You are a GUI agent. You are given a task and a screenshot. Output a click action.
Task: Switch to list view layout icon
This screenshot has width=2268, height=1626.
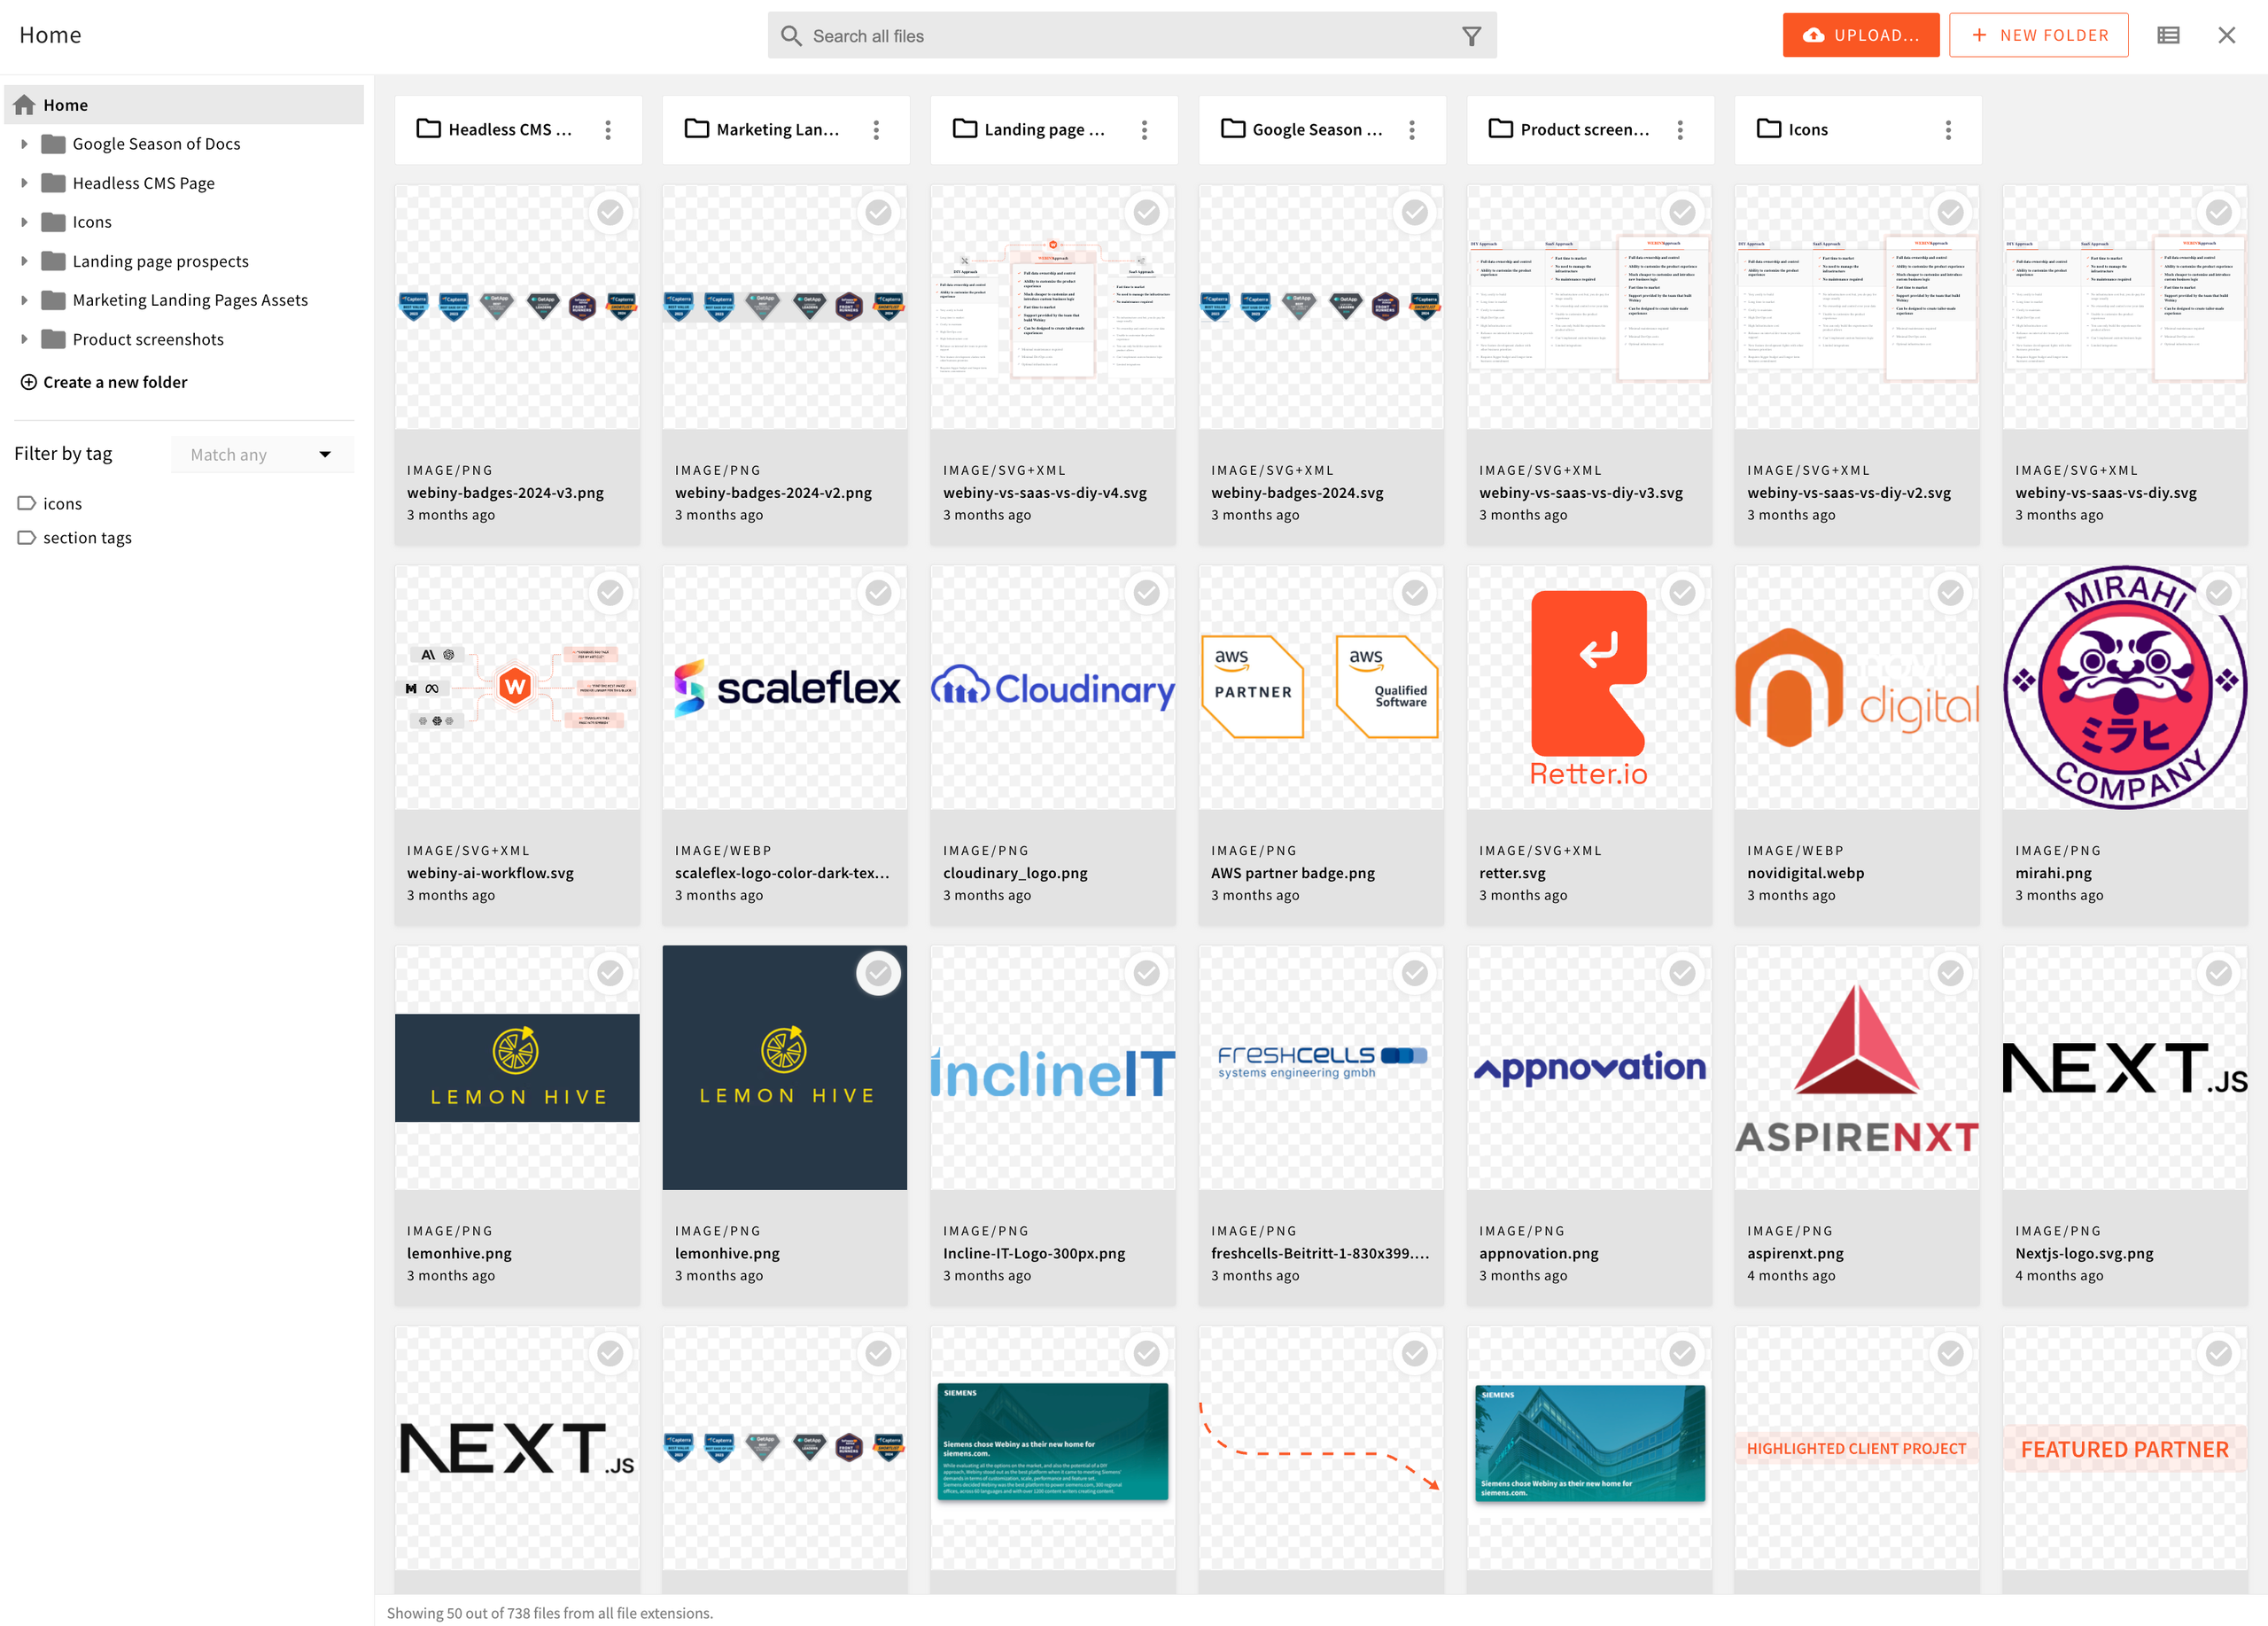2168,35
